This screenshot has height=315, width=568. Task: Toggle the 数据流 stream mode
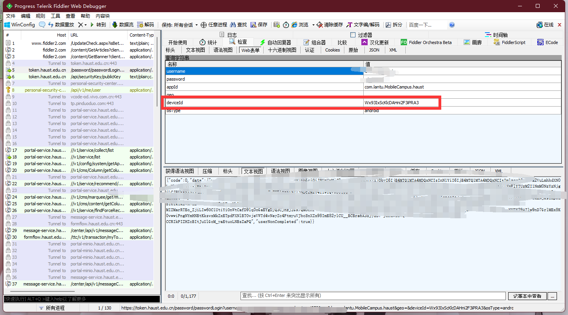[123, 25]
